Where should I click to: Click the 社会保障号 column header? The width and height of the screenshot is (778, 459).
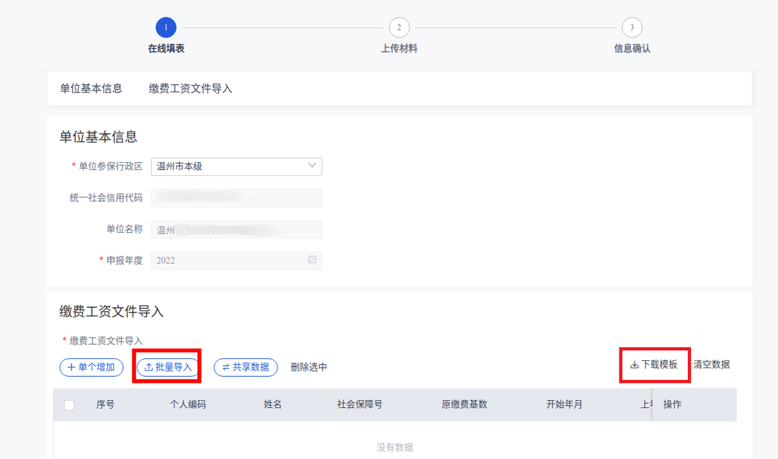click(359, 404)
